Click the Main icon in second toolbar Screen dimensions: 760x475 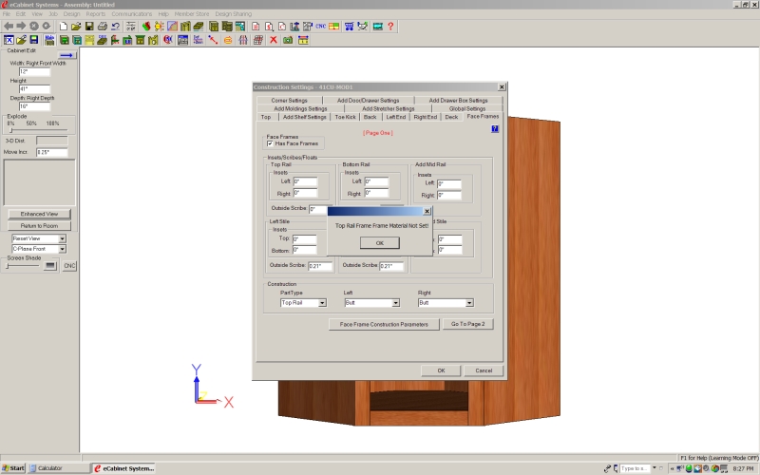coord(49,40)
